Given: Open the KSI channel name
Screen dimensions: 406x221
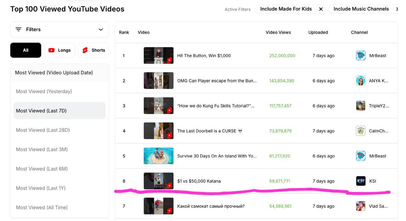Looking at the screenshot, I should coord(373,181).
